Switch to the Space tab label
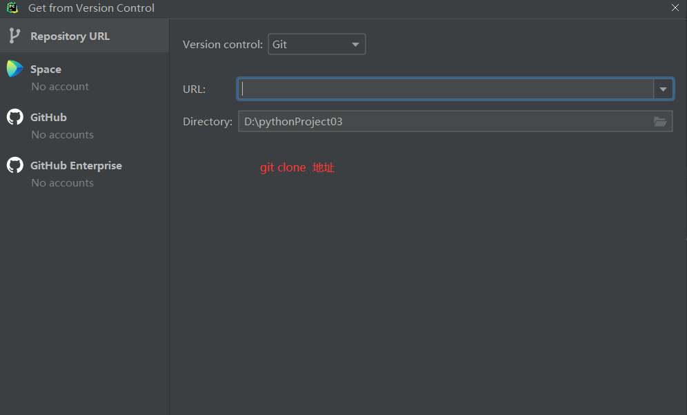Screen dimensions: 687x415 point(46,69)
